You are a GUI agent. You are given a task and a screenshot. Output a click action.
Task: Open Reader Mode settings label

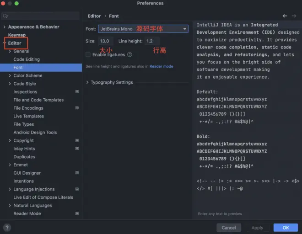(x=27, y=213)
